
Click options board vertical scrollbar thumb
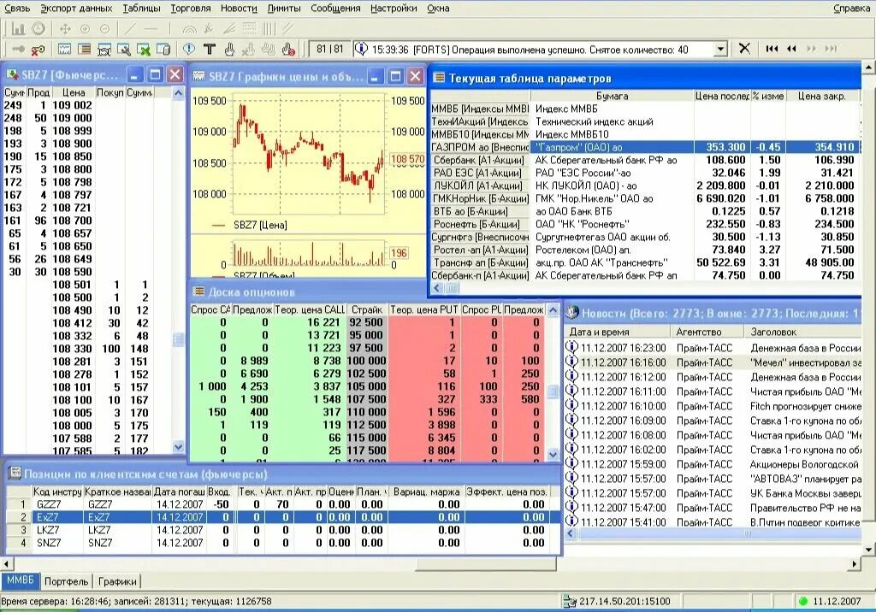tap(553, 391)
